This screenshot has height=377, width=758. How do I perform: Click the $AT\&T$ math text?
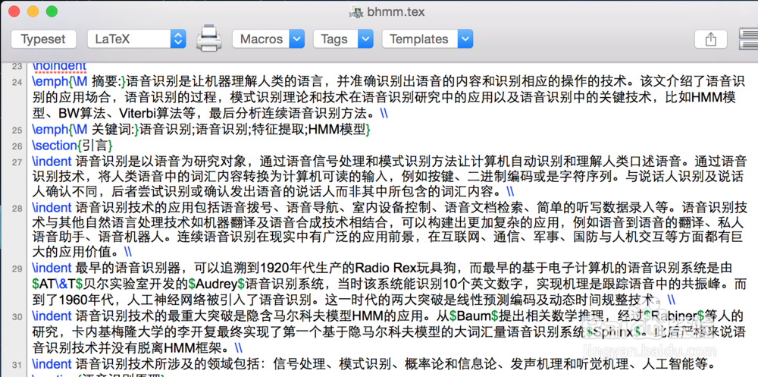pyautogui.click(x=59, y=283)
